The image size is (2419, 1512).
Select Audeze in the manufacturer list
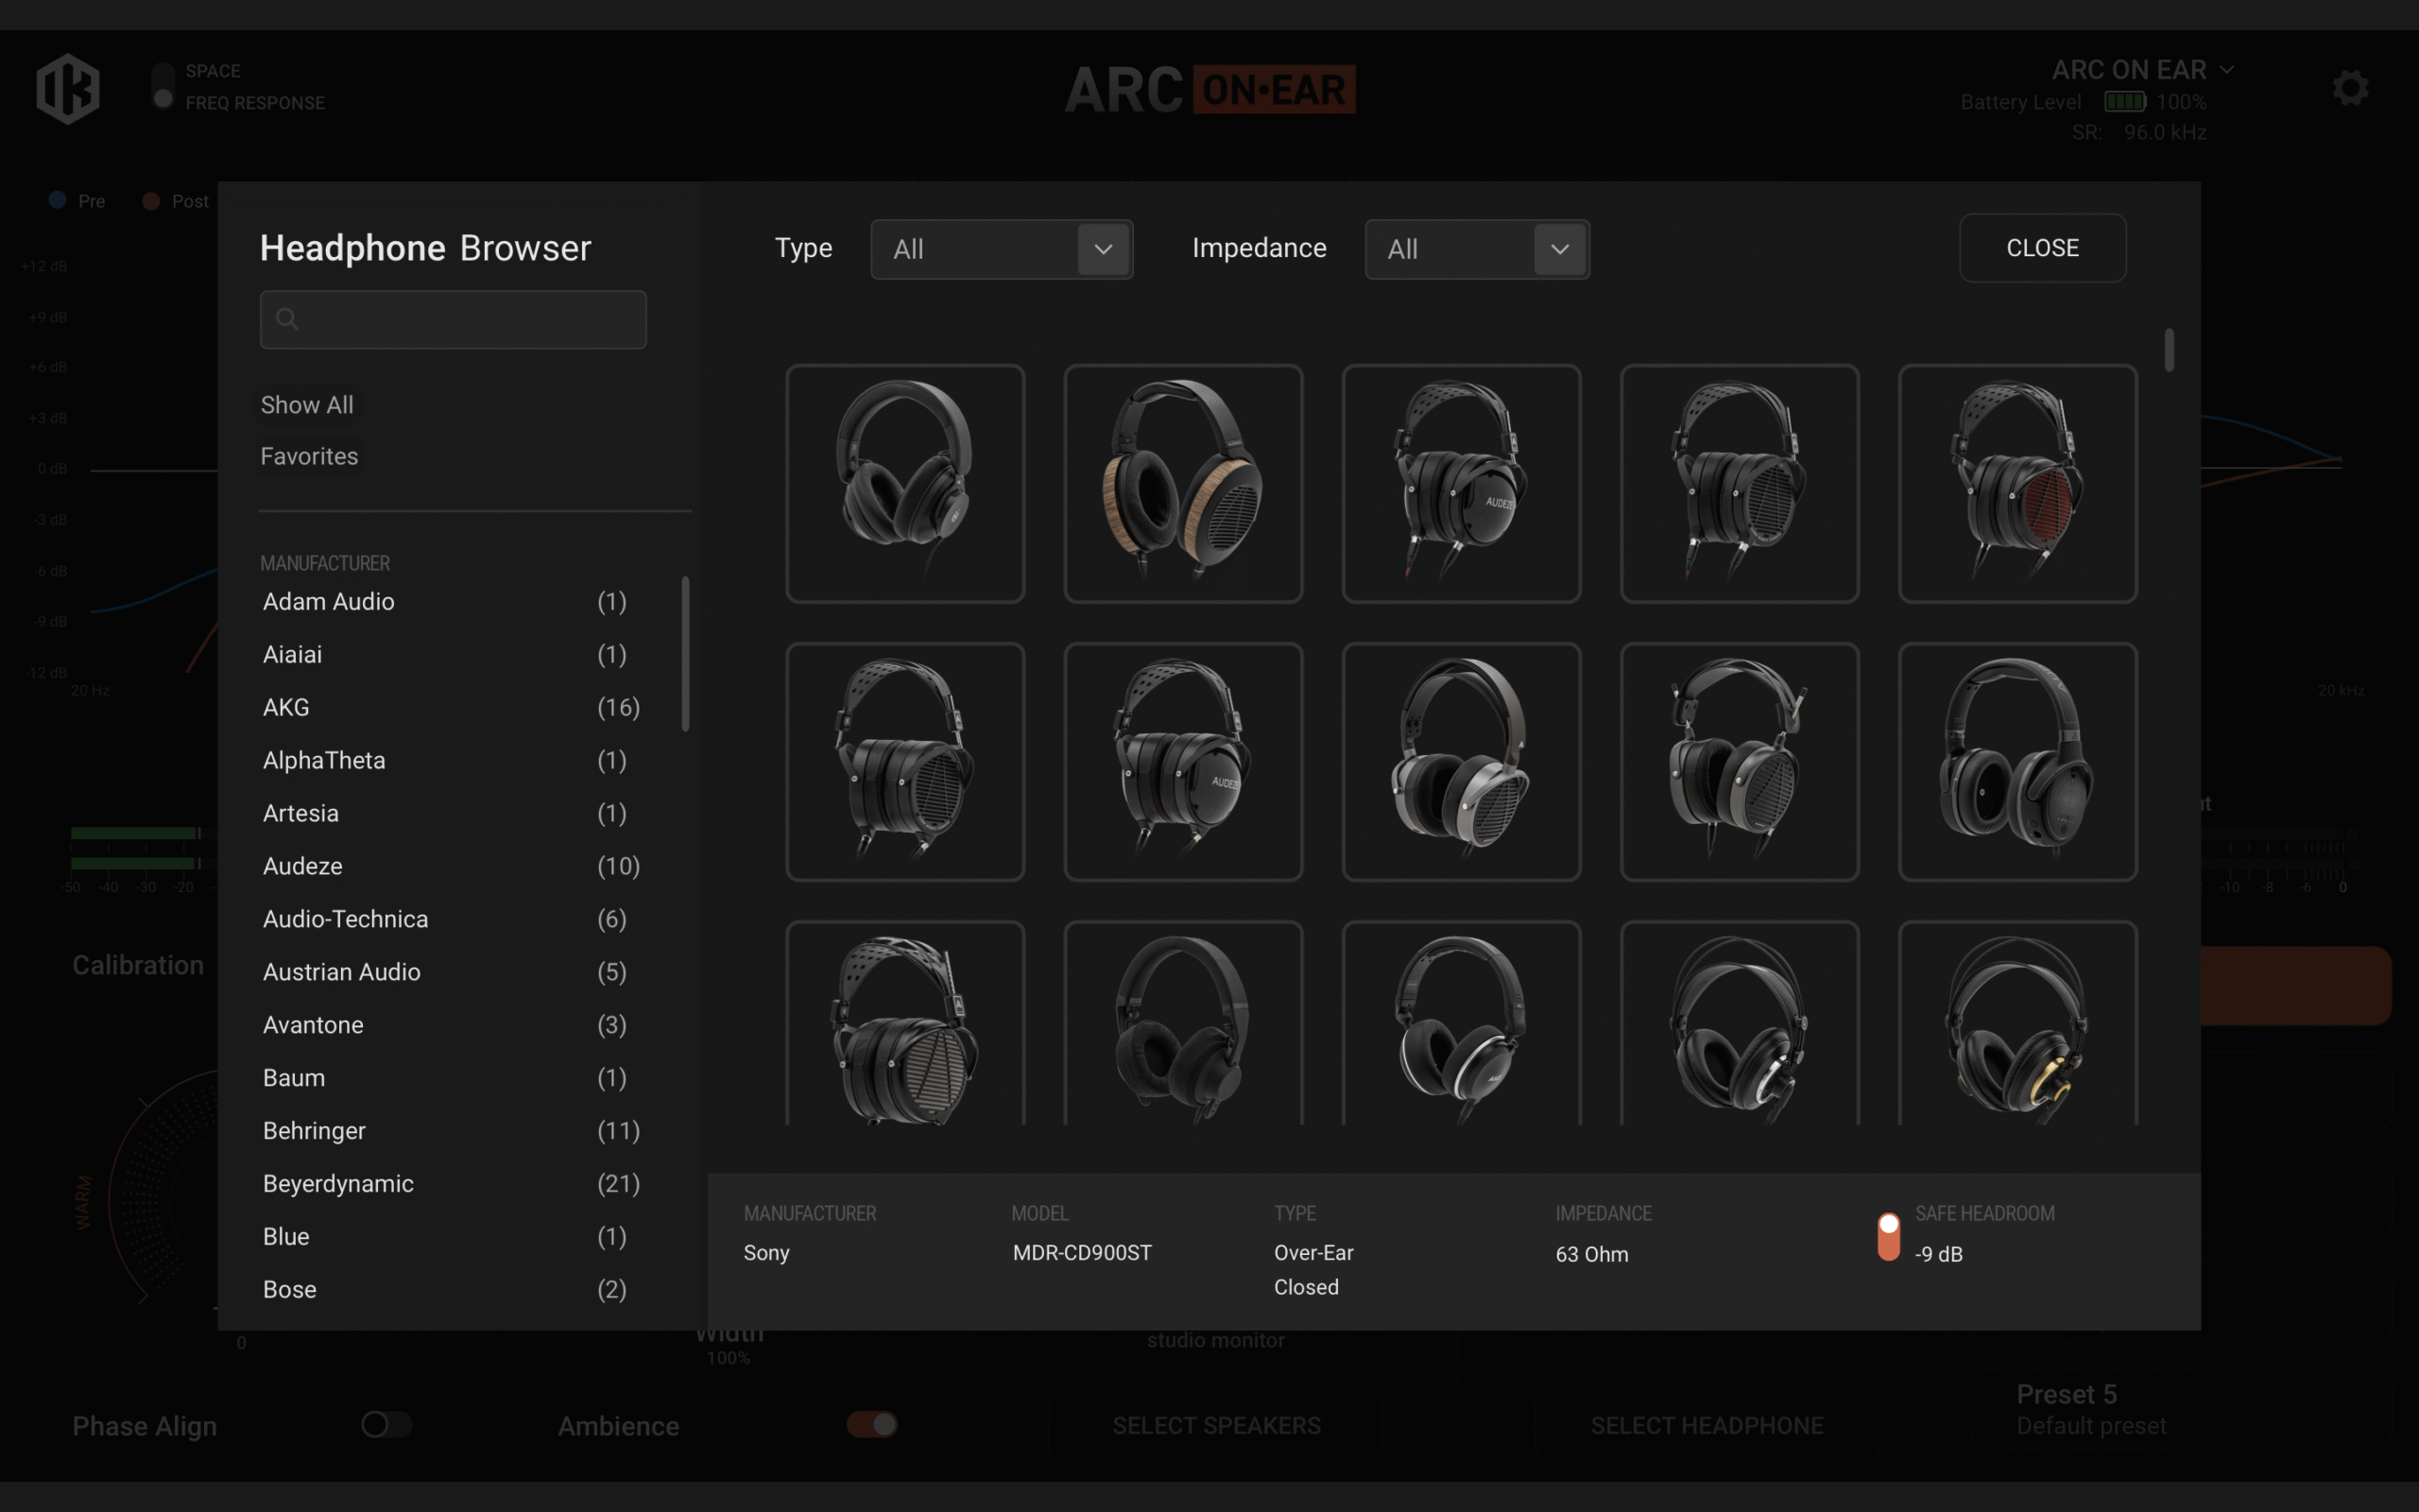tap(303, 866)
